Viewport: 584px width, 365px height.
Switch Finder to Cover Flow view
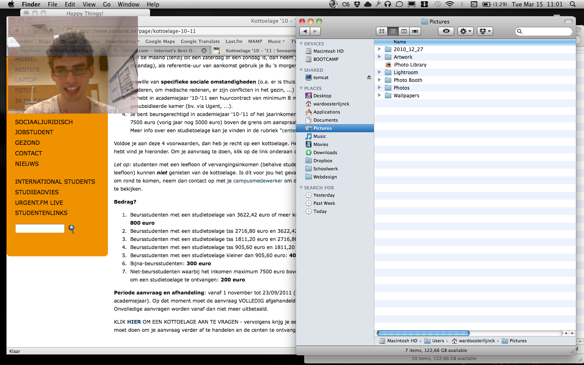coord(415,31)
